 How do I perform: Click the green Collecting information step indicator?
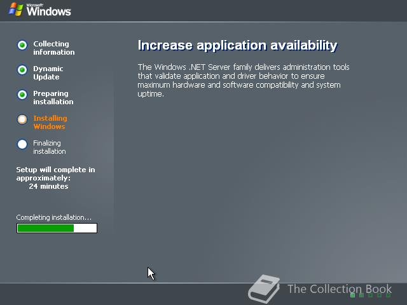click(x=22, y=45)
